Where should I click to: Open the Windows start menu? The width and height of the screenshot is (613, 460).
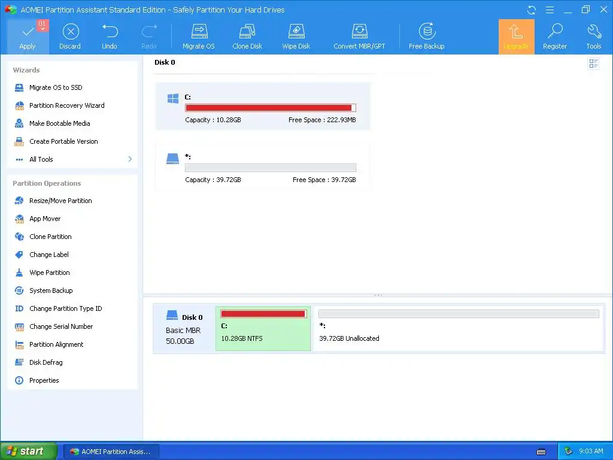click(x=29, y=451)
